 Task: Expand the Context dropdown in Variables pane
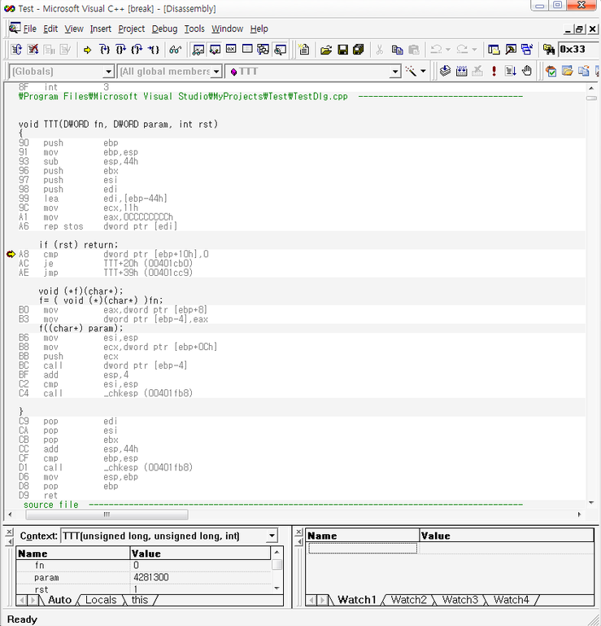272,536
